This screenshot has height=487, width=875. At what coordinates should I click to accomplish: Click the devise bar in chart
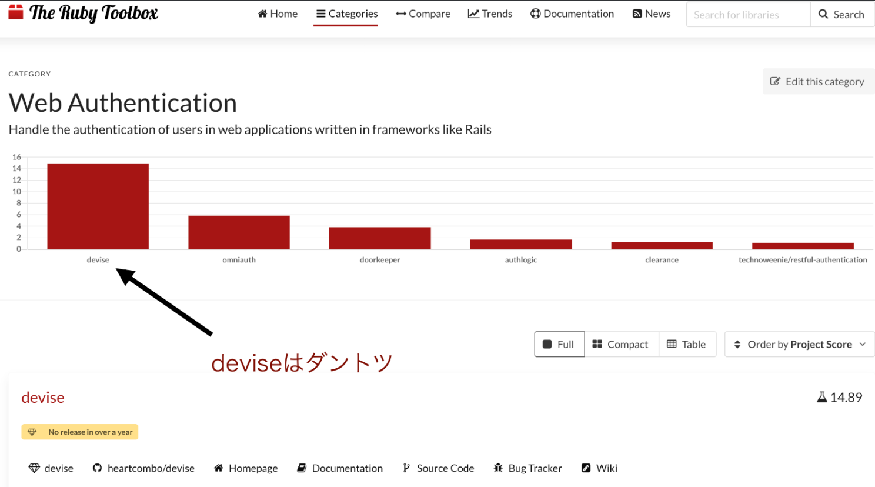pos(98,206)
